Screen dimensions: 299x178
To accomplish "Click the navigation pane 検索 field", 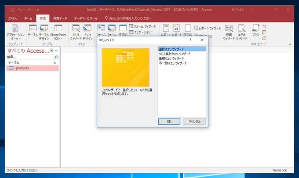I will [30, 57].
